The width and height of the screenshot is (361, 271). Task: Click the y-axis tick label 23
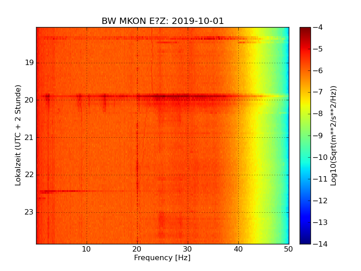click(29, 212)
